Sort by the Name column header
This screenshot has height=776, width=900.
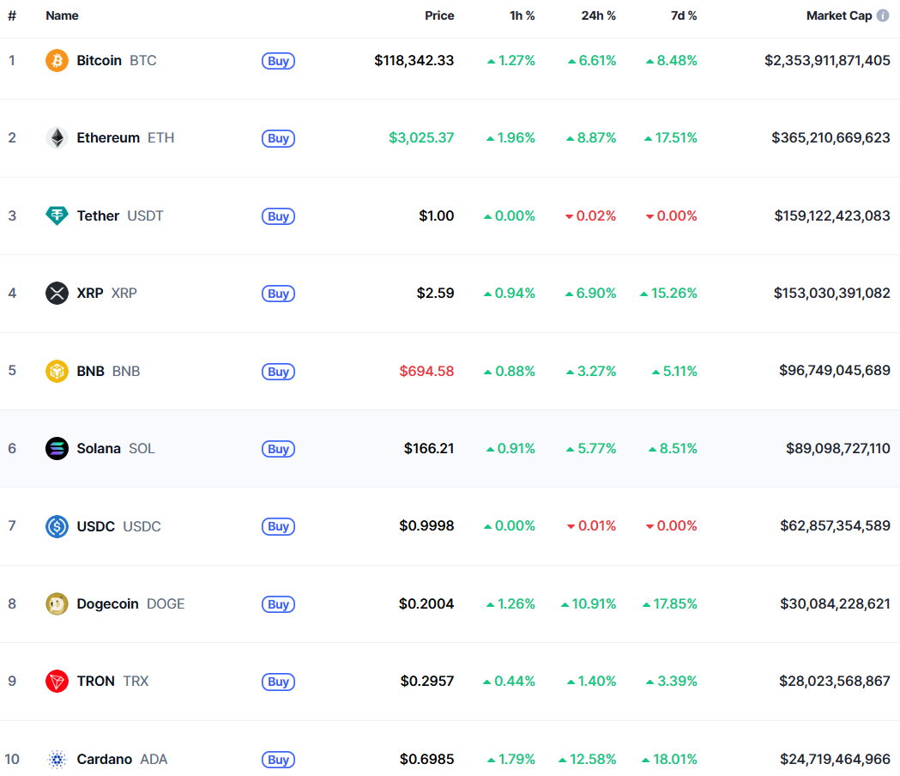pyautogui.click(x=62, y=15)
